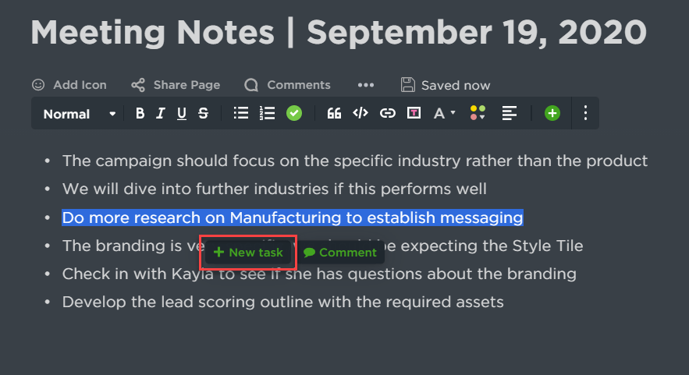Click the text banner icon

(414, 114)
